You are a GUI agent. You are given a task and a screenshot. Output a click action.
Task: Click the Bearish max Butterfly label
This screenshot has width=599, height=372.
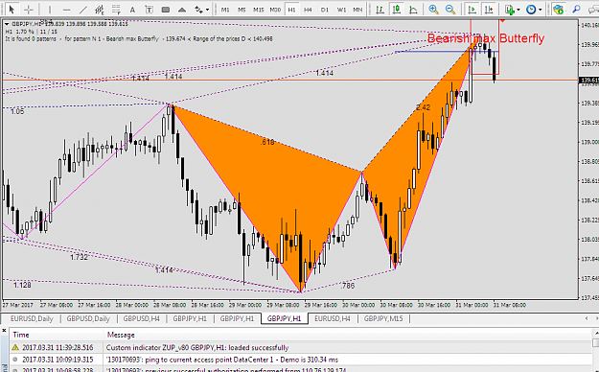486,38
